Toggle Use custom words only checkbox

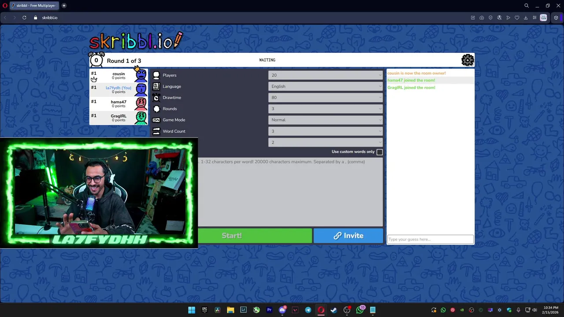[379, 152]
